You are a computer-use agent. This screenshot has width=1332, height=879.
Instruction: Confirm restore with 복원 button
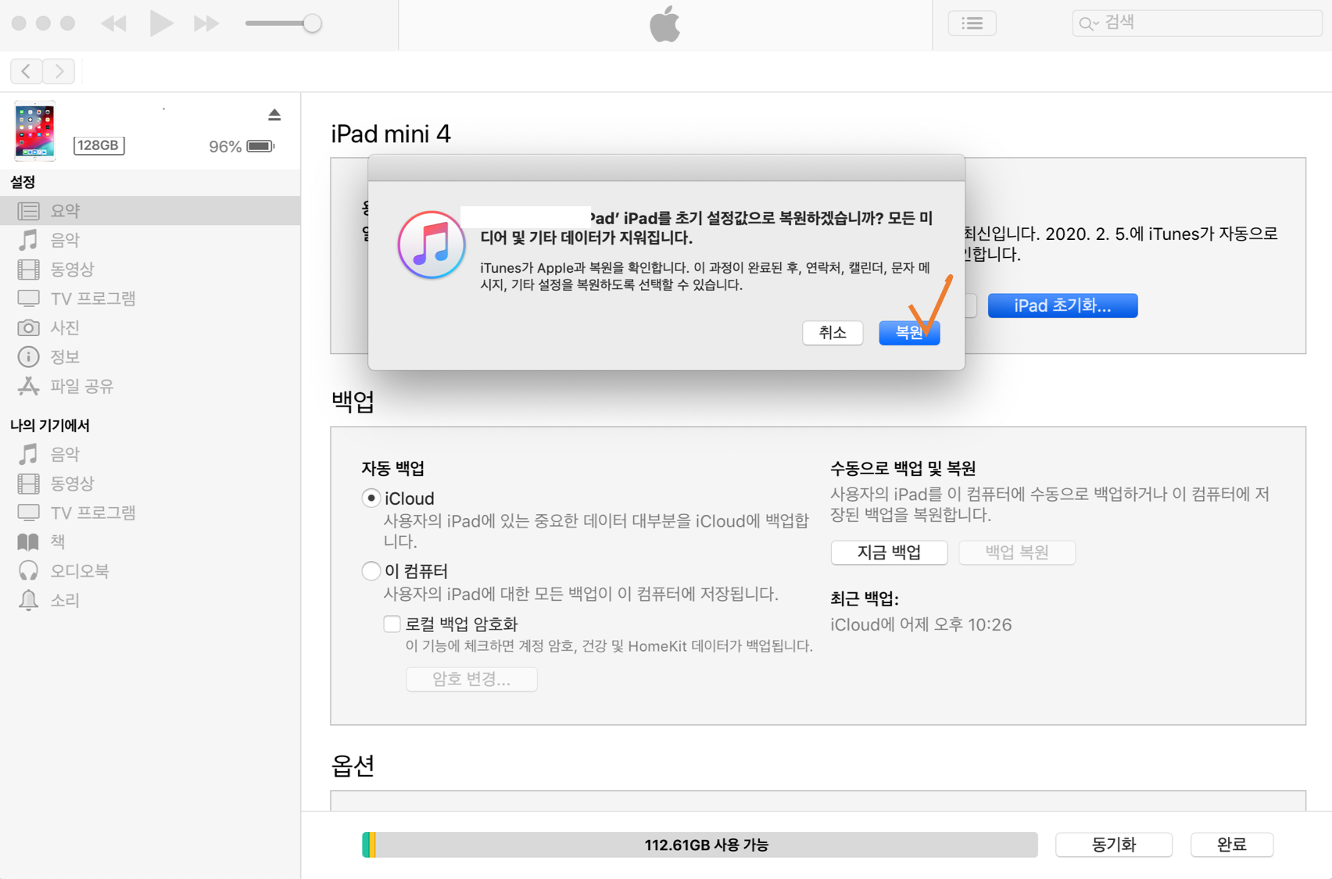pos(909,333)
